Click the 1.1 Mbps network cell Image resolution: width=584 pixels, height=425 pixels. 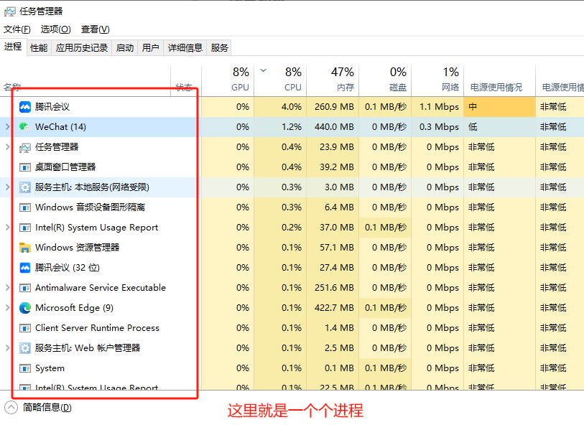point(437,107)
